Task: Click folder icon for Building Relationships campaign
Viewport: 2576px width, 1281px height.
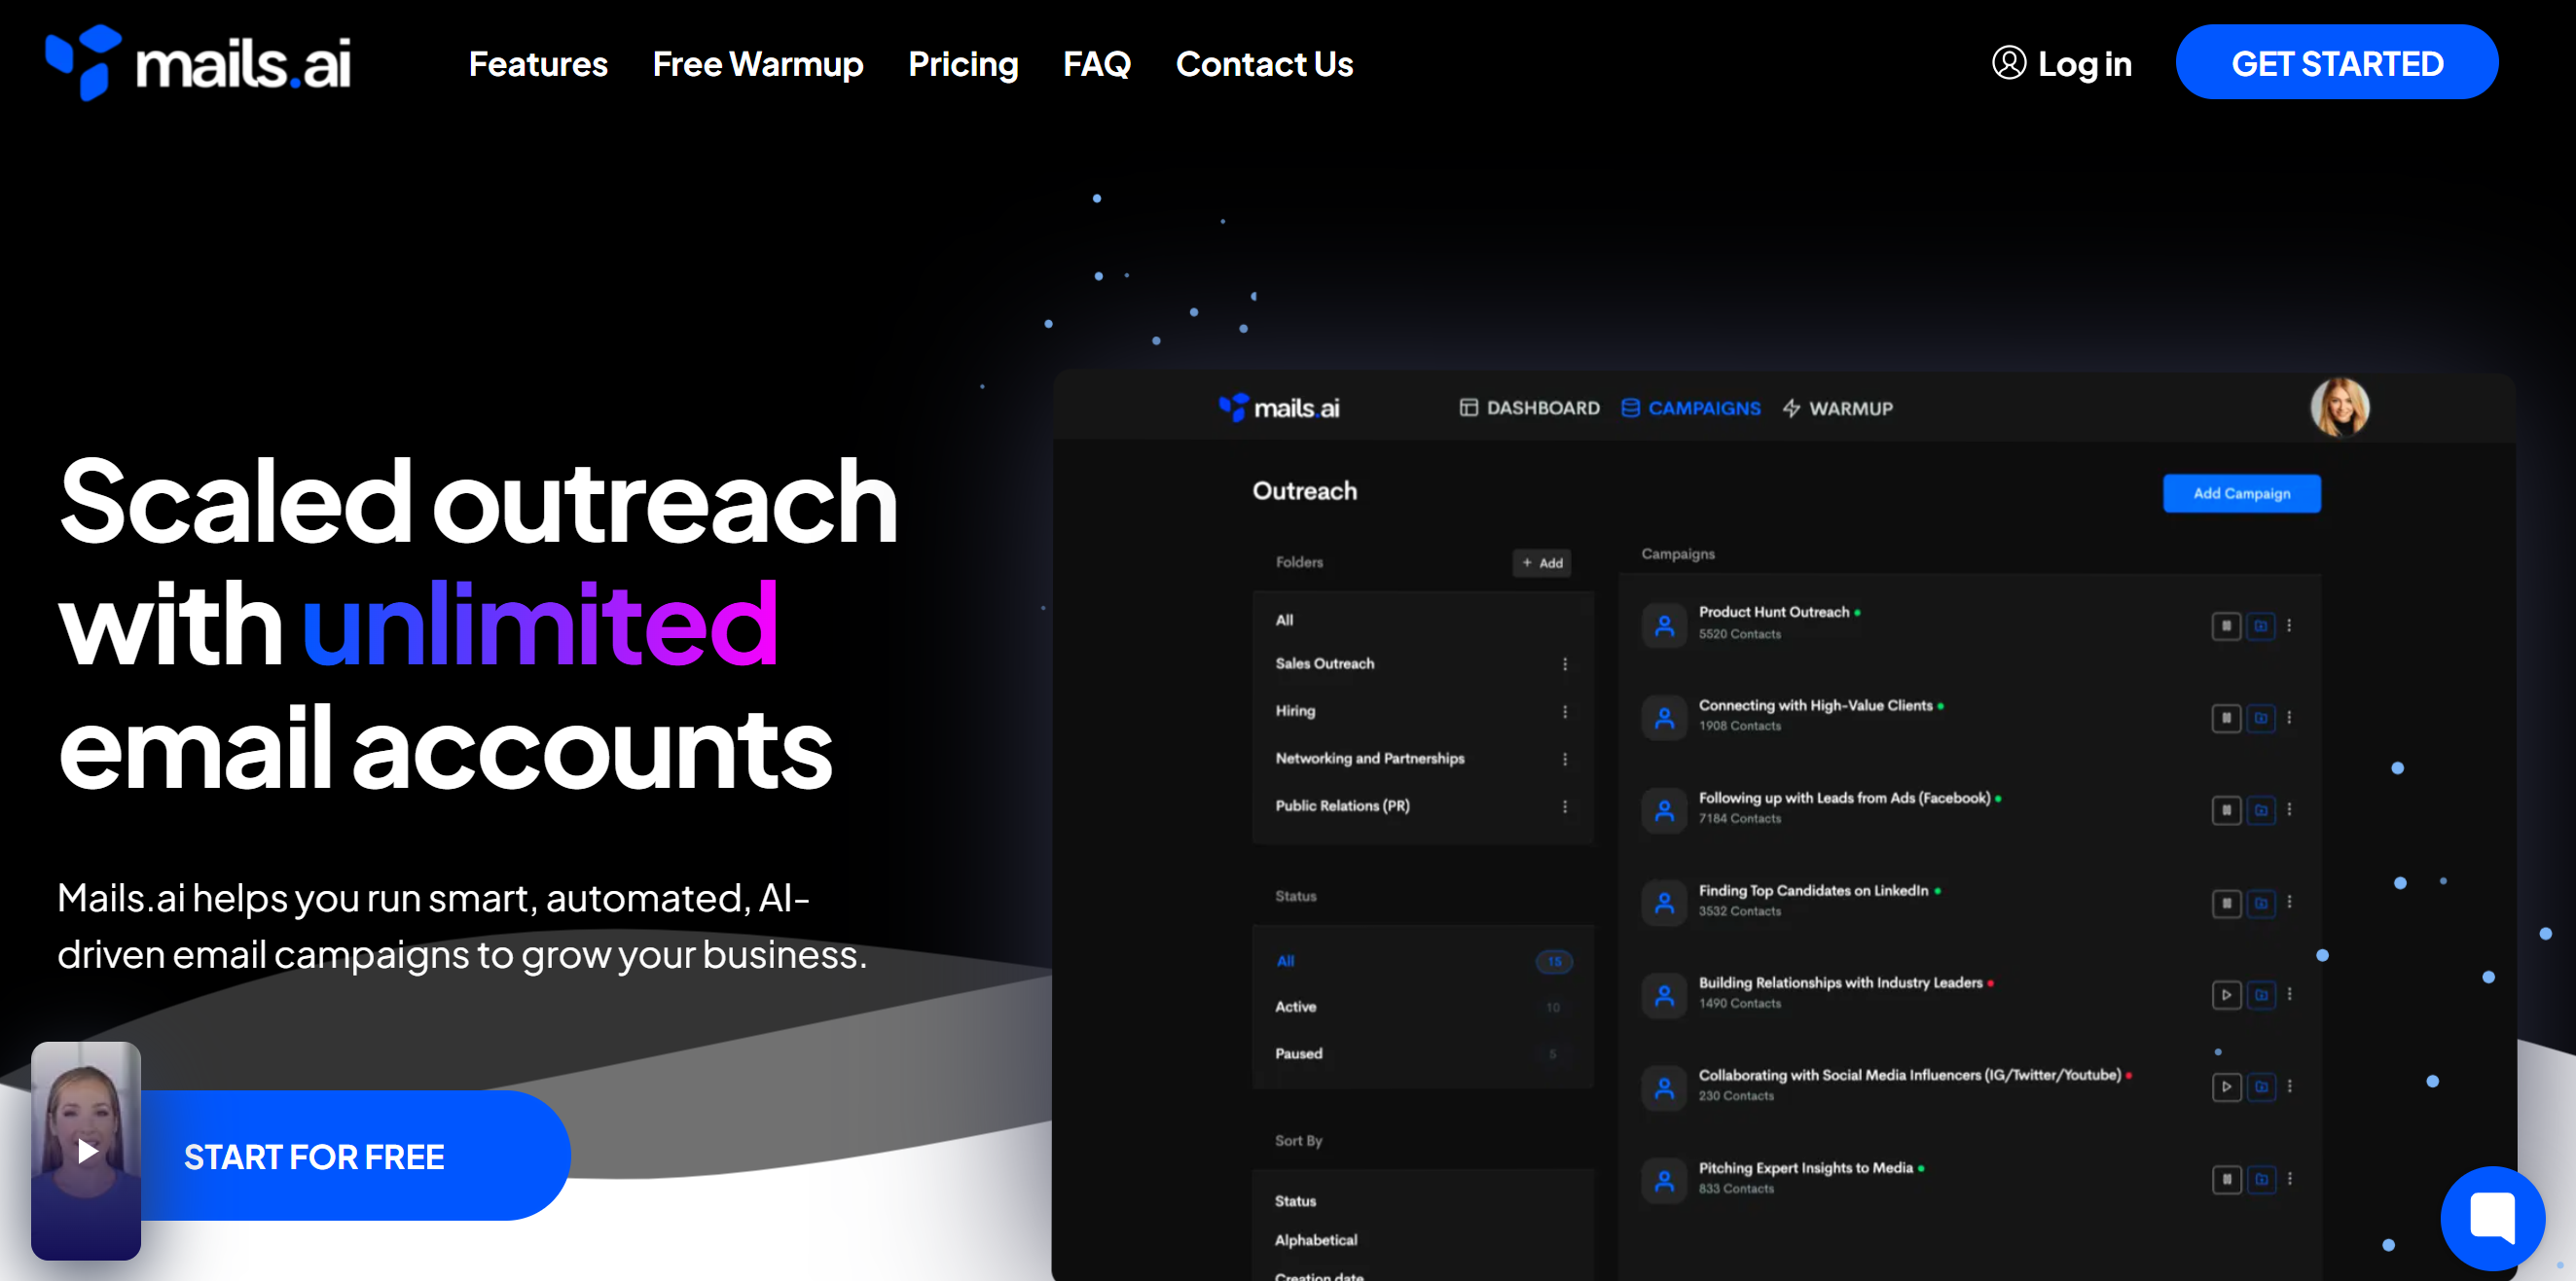Action: pos(2261,994)
